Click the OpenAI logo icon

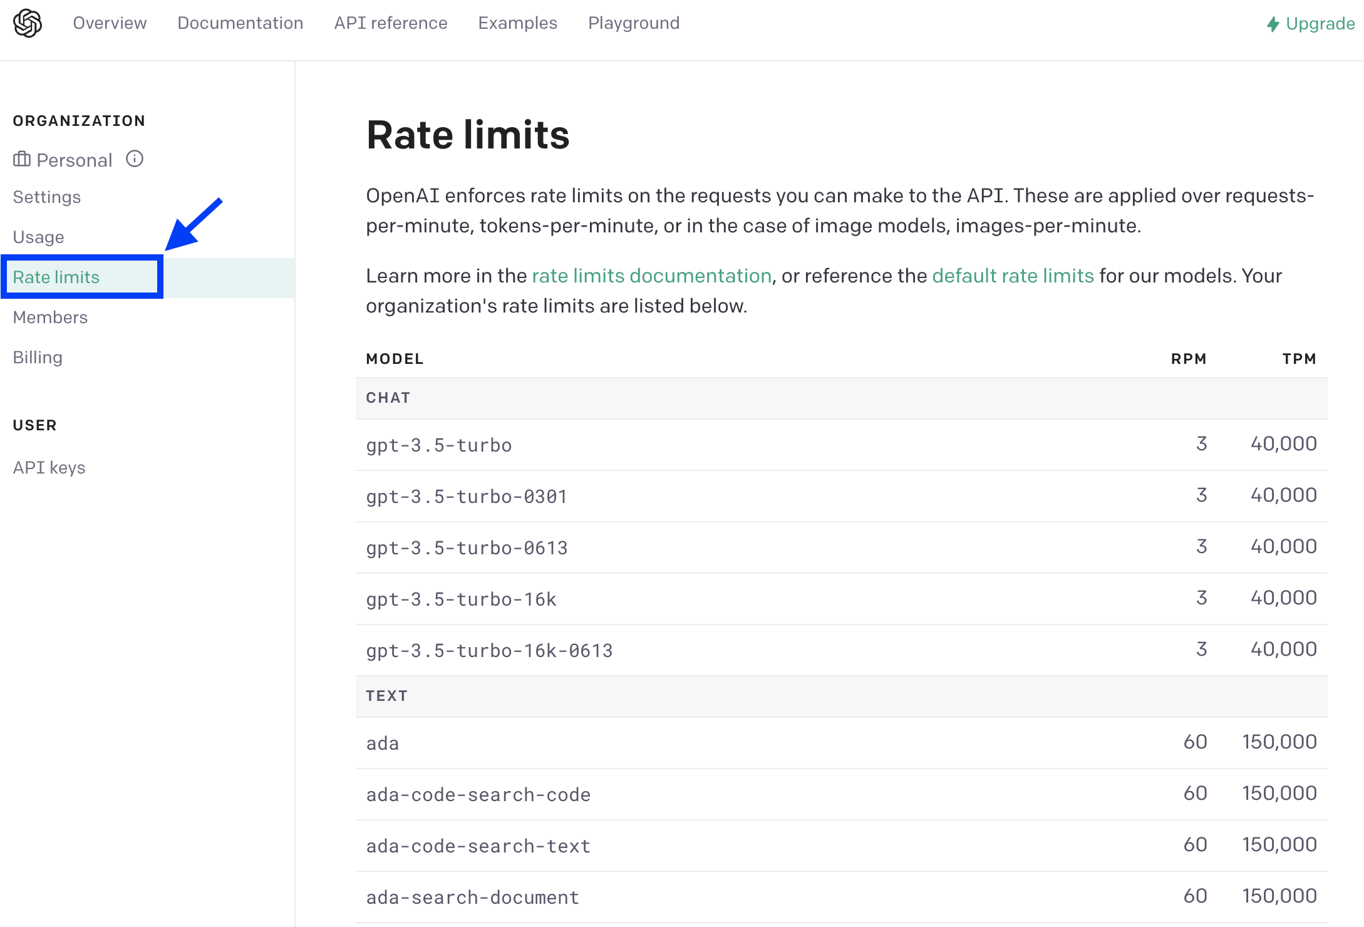(28, 24)
